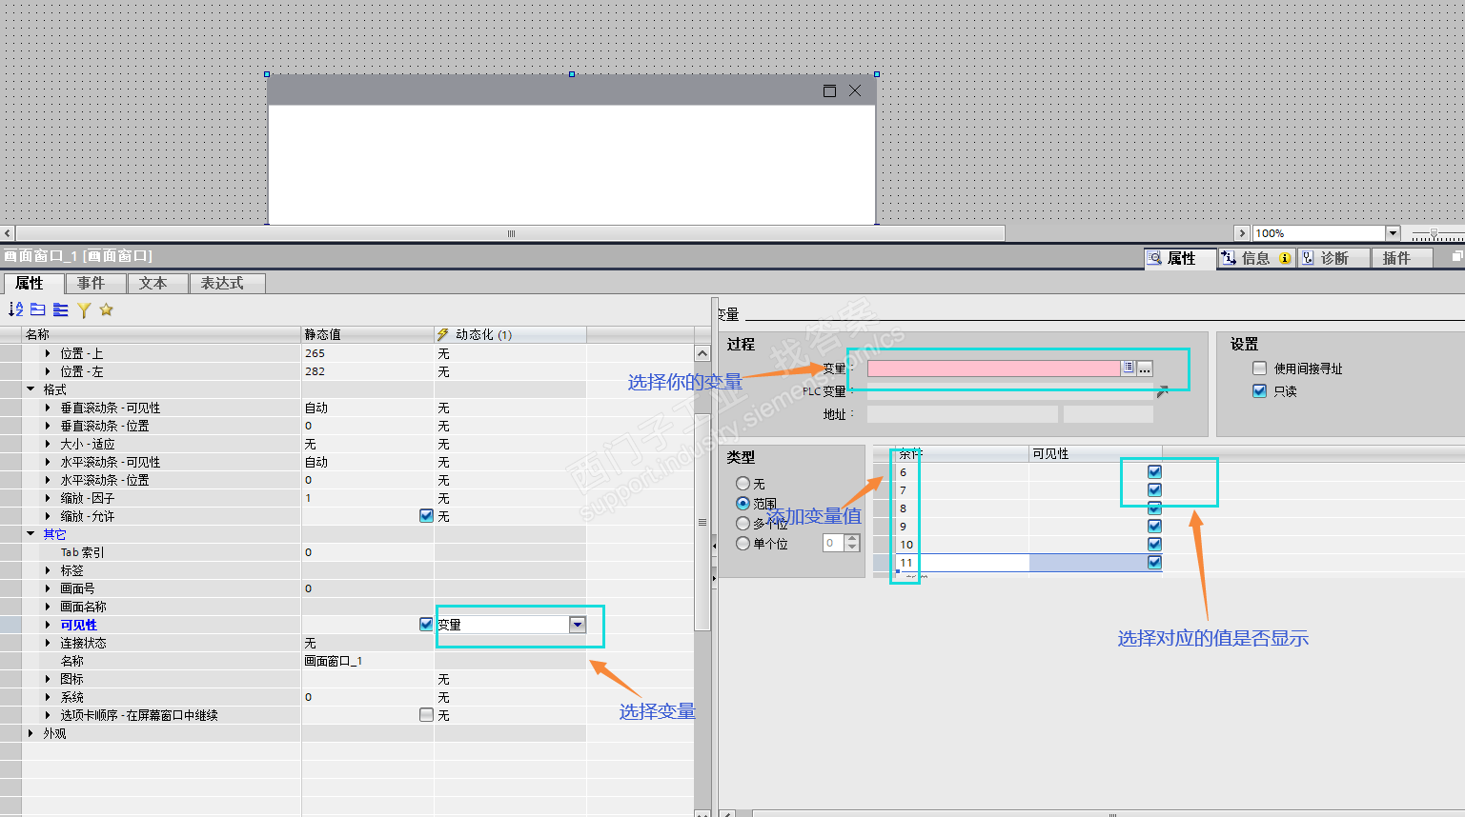This screenshot has width=1465, height=817.
Task: Expand the 可见性 property row
Action: click(48, 625)
